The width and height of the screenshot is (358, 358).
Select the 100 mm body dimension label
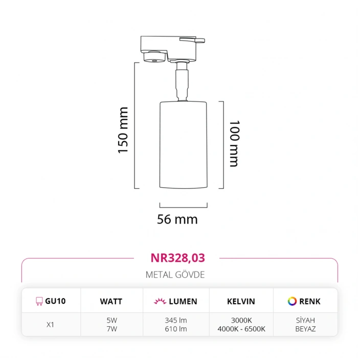point(234,144)
